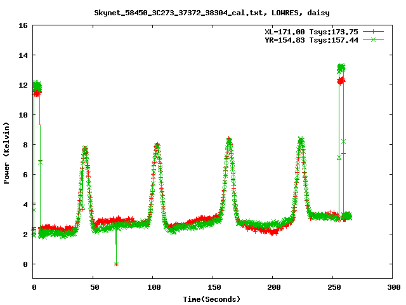Screen dimensions: 406x305
Task: Click the peak of the first pulse near 45 seconds
Action: click(x=85, y=149)
